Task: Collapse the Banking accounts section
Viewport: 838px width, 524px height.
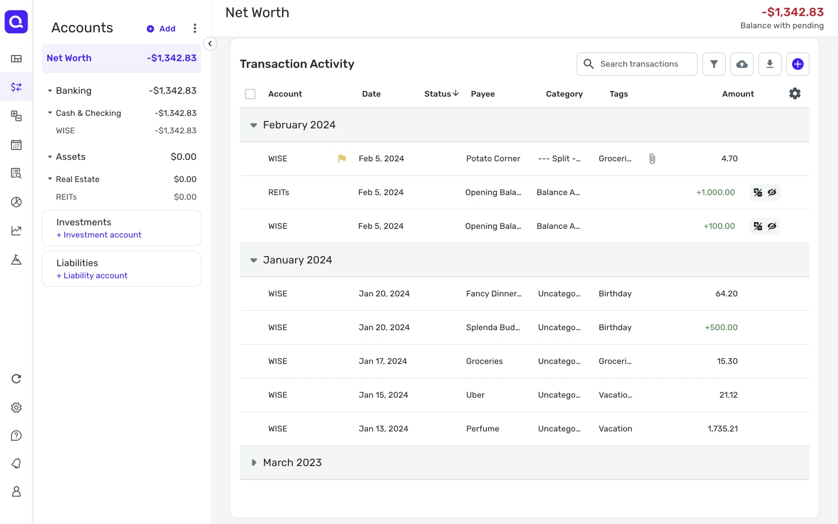Action: click(50, 91)
